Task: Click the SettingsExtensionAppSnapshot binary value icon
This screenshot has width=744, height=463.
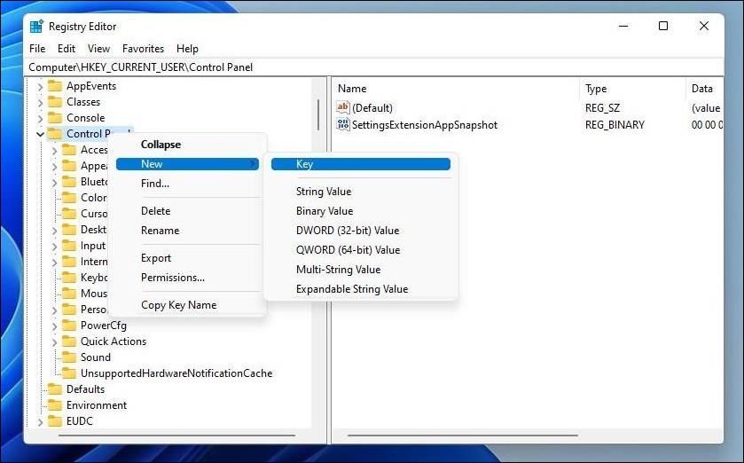Action: [x=343, y=125]
